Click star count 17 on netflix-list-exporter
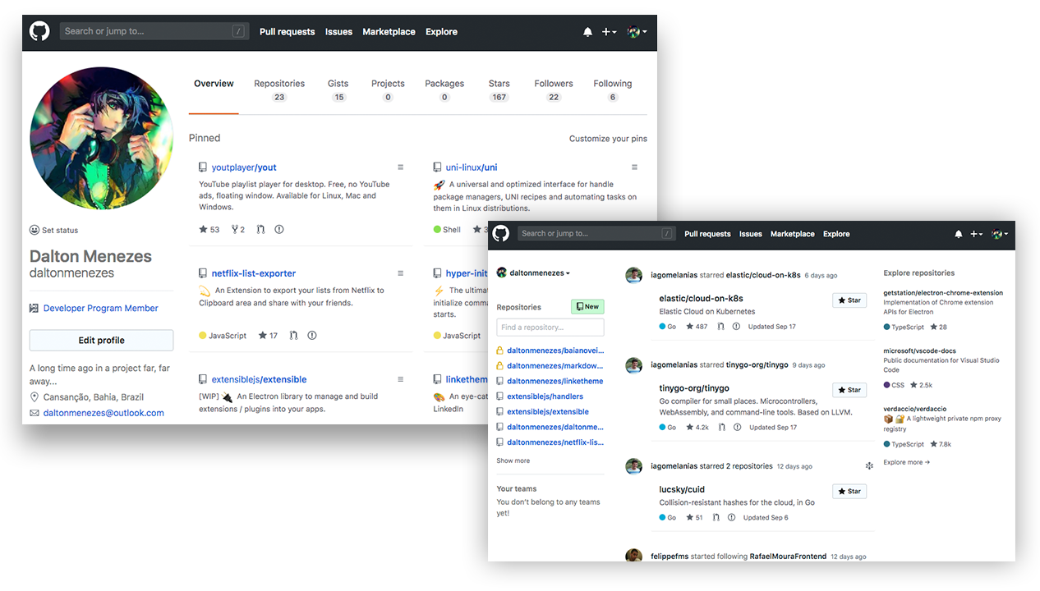 pos(268,335)
